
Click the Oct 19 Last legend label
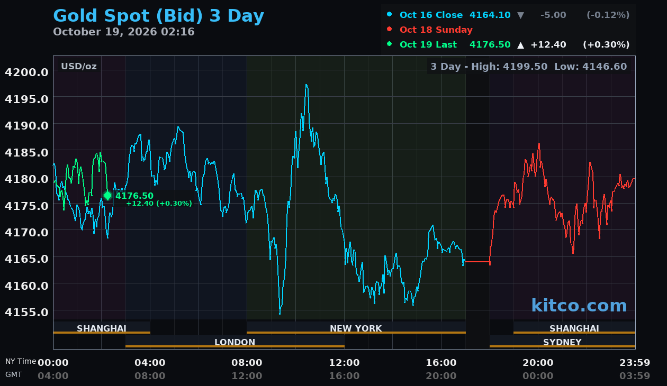click(x=428, y=44)
